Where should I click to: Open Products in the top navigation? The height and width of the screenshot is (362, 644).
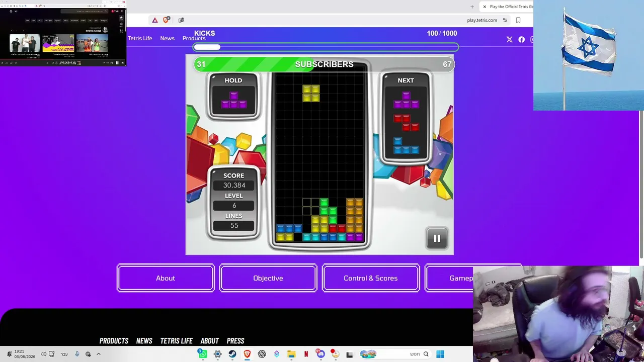pyautogui.click(x=194, y=38)
